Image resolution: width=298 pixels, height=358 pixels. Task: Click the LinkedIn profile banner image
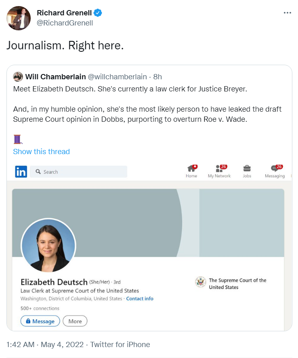click(x=148, y=223)
